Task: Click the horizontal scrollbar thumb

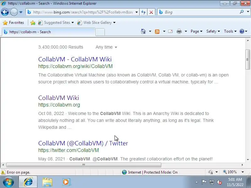Action: pyautogui.click(x=84, y=165)
